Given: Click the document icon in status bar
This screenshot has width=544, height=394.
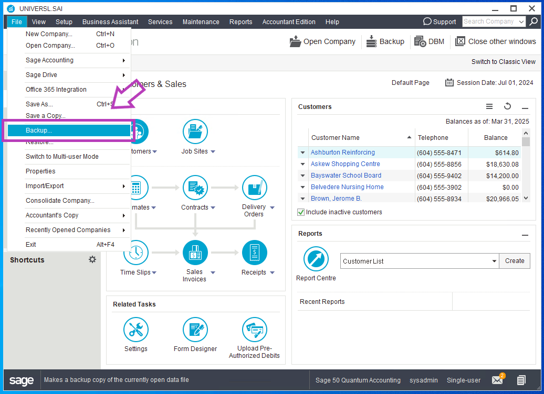Looking at the screenshot, I should [521, 380].
